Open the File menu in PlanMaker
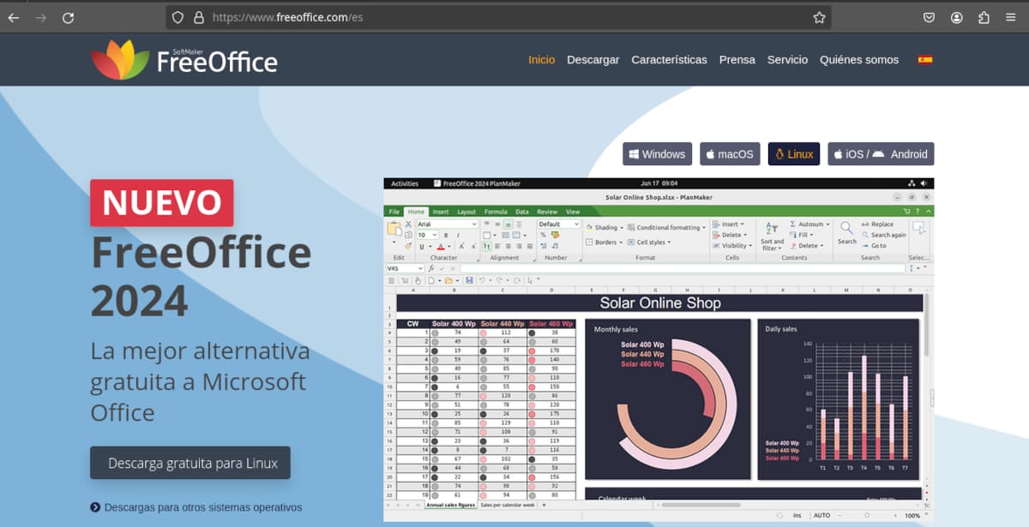 click(x=394, y=212)
